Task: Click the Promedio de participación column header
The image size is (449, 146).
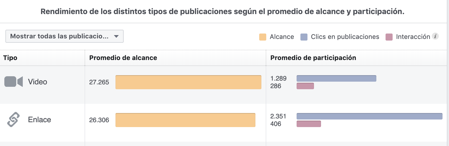Action: [x=313, y=58]
